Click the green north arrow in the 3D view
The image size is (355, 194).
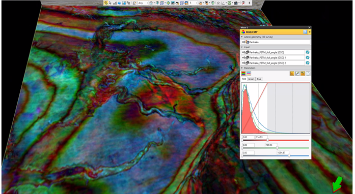[x=337, y=184]
